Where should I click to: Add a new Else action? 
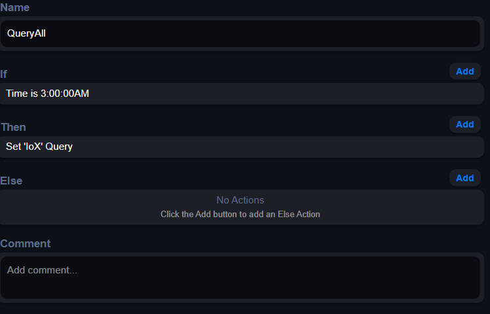click(x=464, y=178)
